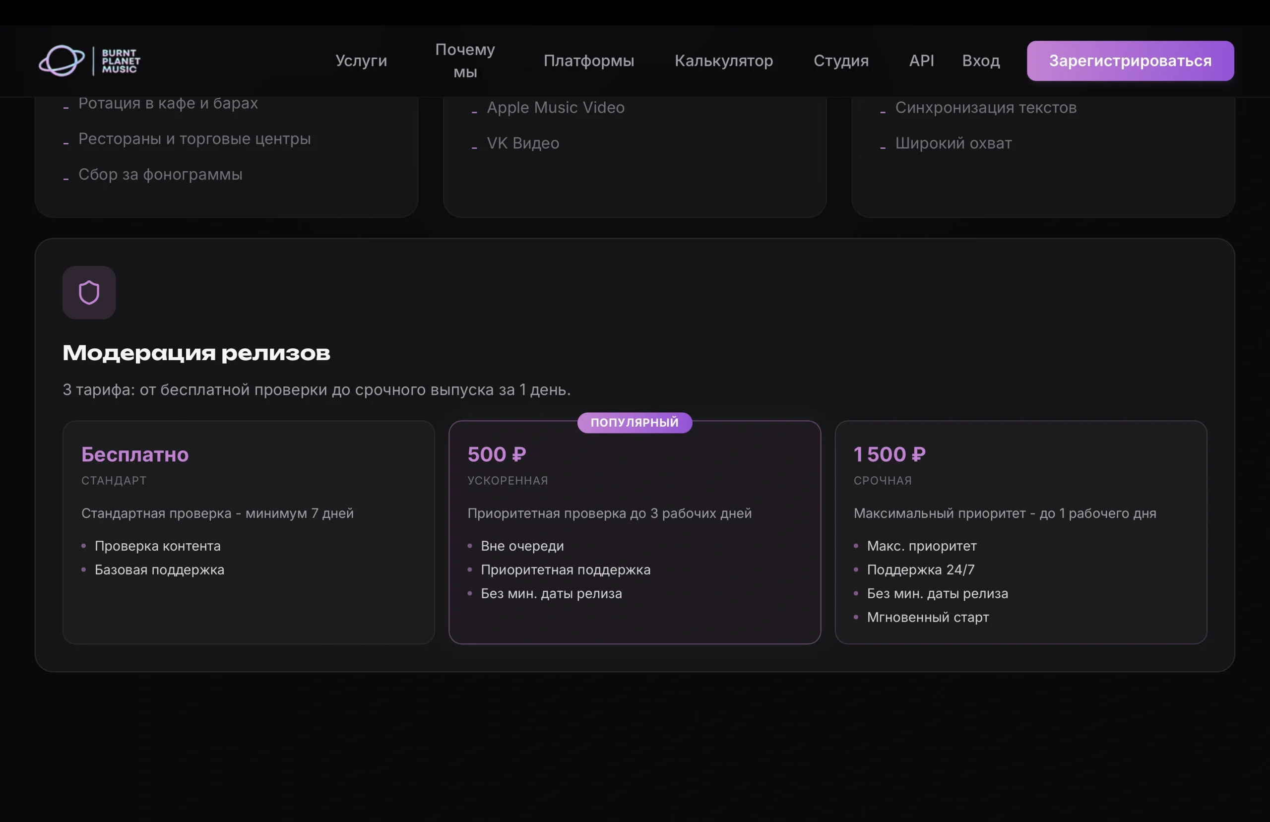
Task: Open the Платформы nav link
Action: [x=588, y=61]
